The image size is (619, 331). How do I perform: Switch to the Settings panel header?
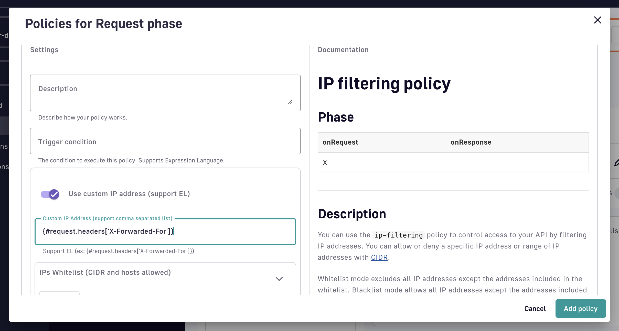[x=44, y=50]
